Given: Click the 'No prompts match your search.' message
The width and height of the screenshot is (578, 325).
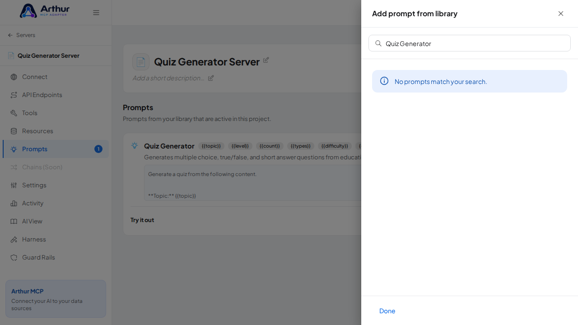Looking at the screenshot, I should [441, 82].
